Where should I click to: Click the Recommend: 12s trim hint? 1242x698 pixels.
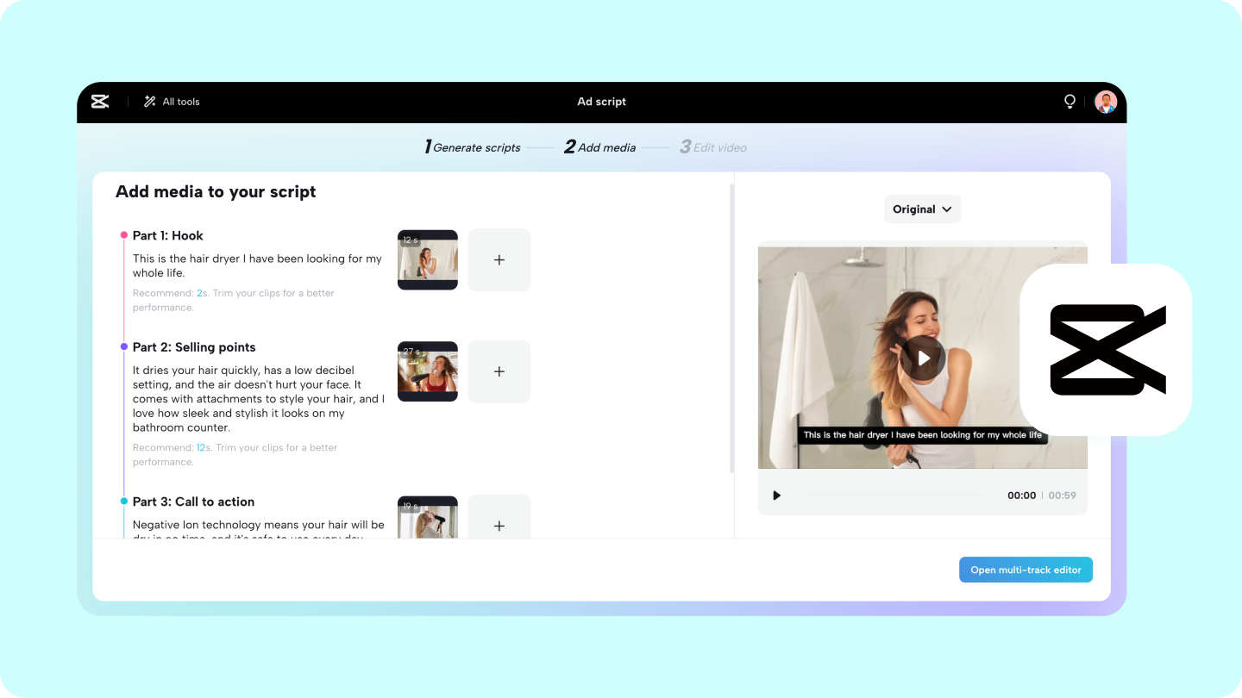(x=235, y=455)
